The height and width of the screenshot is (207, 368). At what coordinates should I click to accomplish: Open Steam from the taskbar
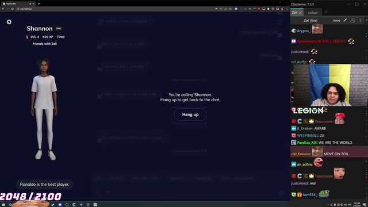point(53,205)
